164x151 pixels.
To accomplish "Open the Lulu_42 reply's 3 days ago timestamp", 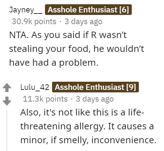I will point(95,99).
